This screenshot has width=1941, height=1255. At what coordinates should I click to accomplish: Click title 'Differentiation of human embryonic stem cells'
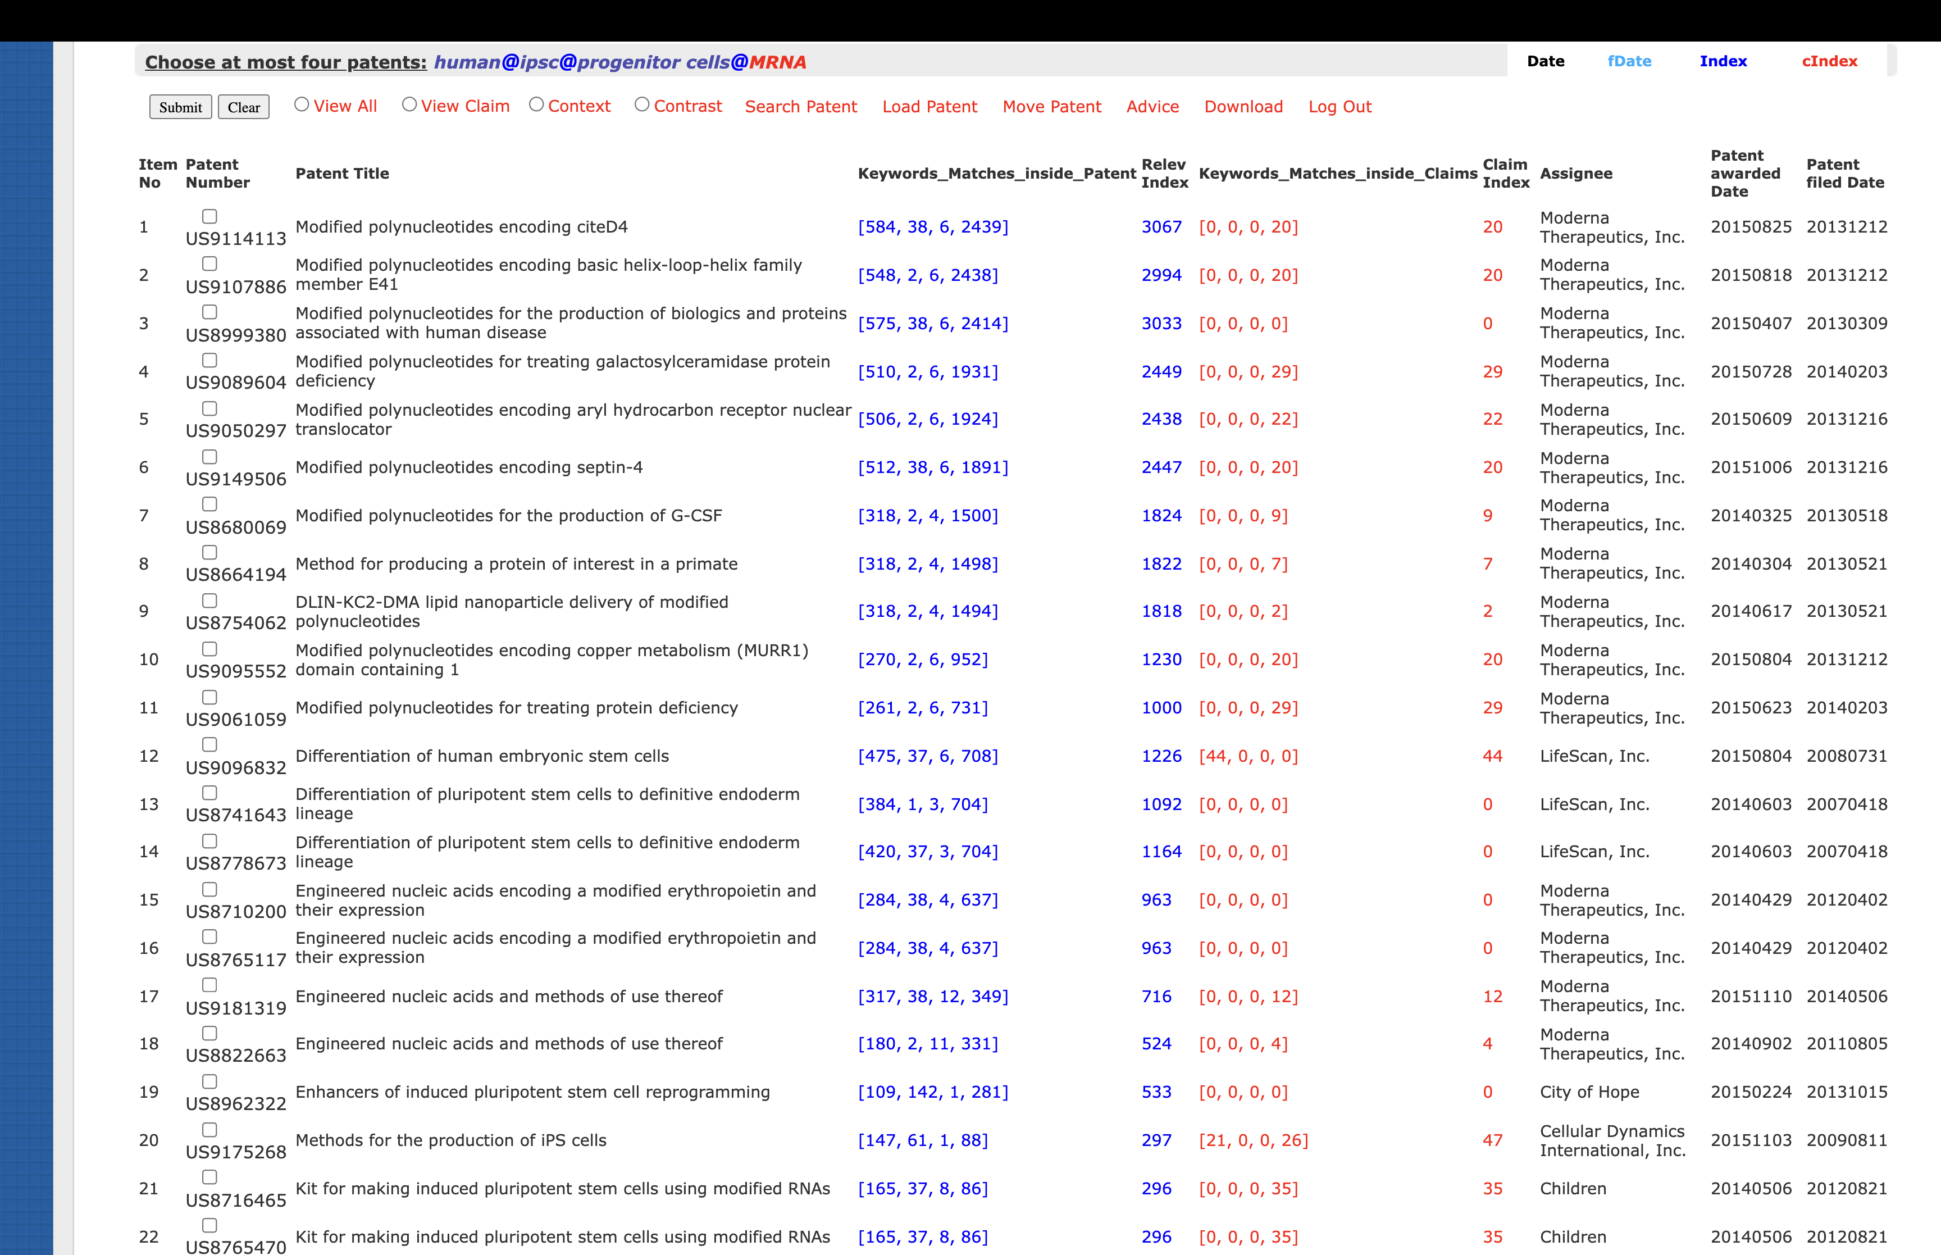click(x=481, y=756)
